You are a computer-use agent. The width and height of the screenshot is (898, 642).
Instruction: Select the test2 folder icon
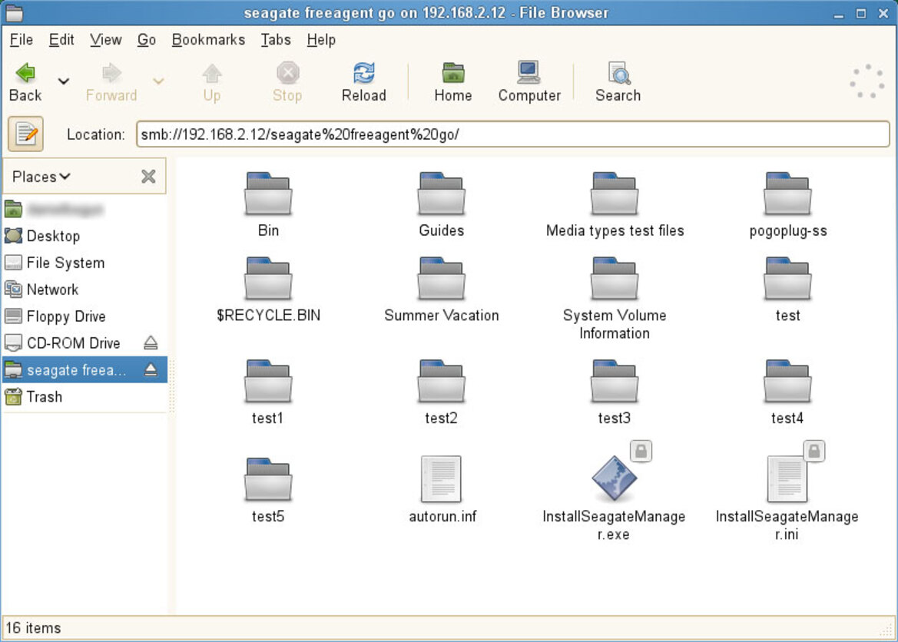[441, 382]
